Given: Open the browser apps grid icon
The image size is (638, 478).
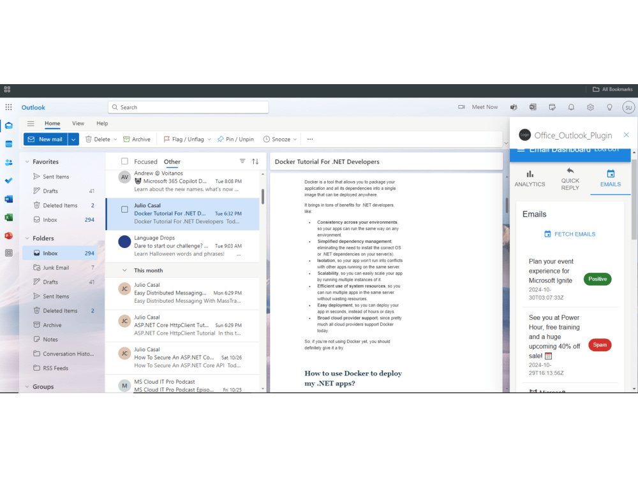Looking at the screenshot, I should point(7,89).
